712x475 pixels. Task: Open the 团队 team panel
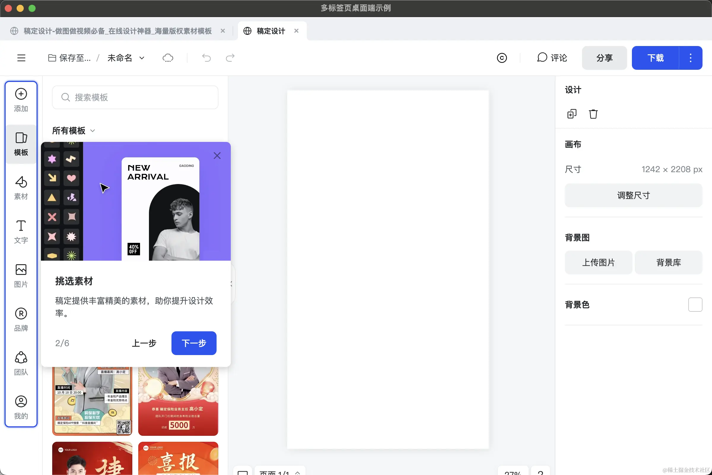tap(21, 363)
